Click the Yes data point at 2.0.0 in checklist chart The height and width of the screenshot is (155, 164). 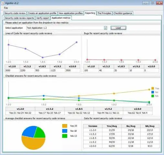[x=149, y=89]
